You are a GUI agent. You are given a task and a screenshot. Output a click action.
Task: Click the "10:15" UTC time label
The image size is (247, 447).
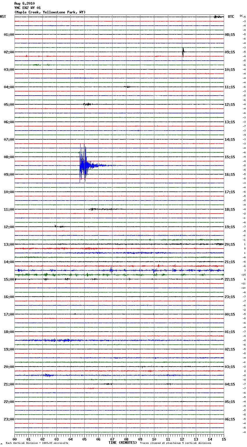pos(230,70)
